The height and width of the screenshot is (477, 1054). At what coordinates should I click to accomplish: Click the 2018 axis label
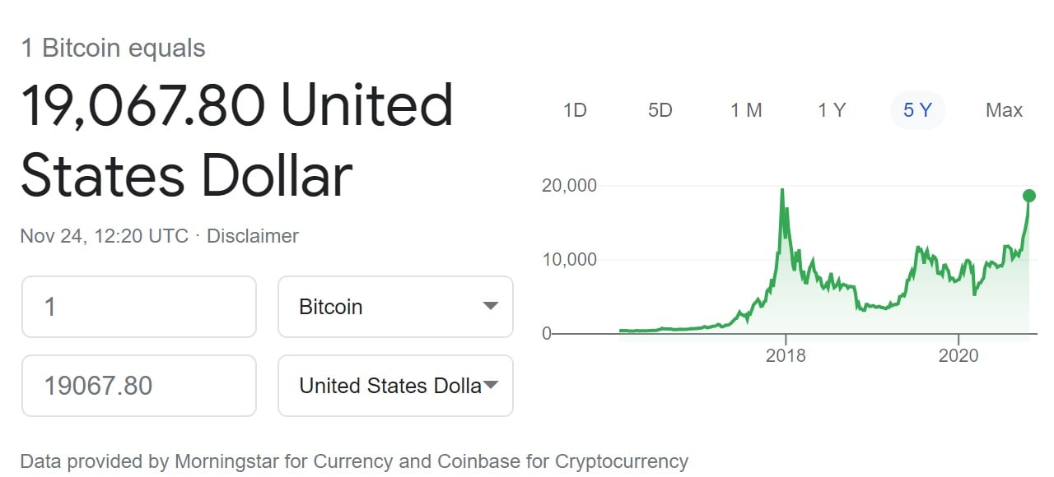click(786, 356)
